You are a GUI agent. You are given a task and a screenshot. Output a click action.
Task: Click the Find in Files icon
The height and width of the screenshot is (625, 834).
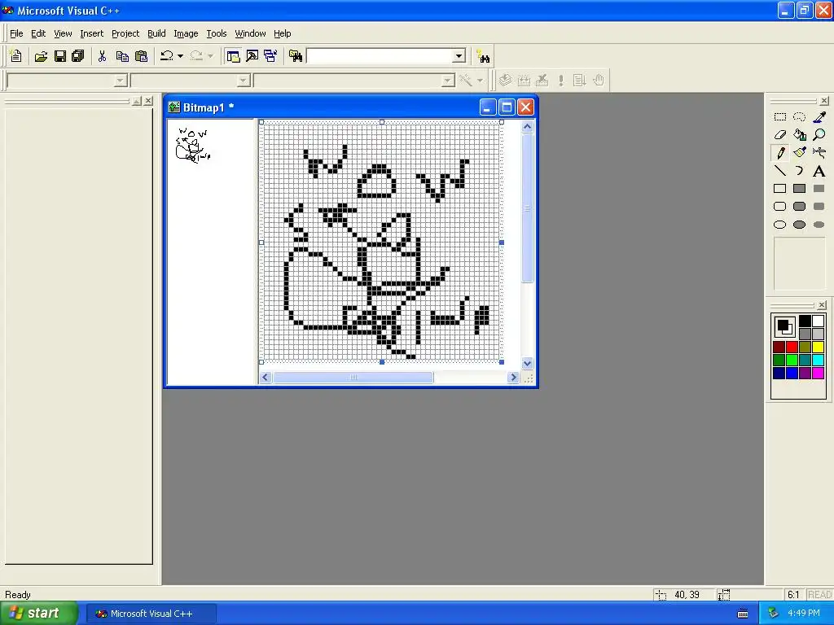tap(296, 56)
